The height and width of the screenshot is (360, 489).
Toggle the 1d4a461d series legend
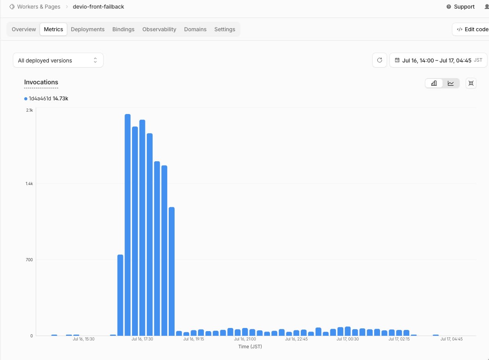click(x=46, y=99)
